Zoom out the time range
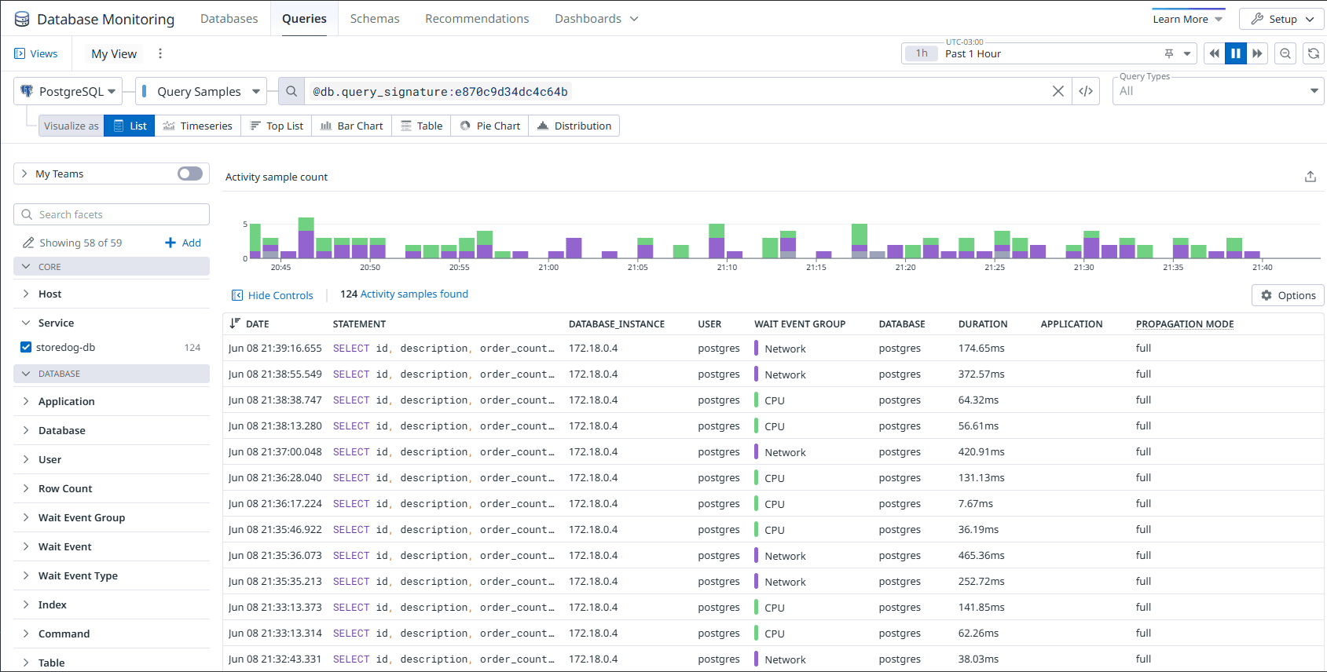 [1285, 53]
